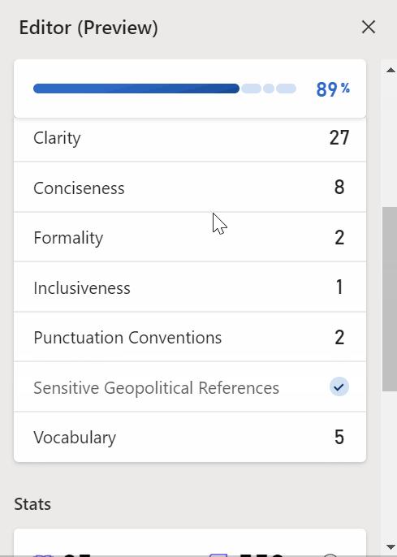Open the Clarity suggestions

pyautogui.click(x=190, y=138)
